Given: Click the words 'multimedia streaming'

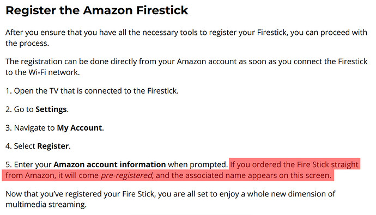Looking at the screenshot, I should click(x=46, y=205).
